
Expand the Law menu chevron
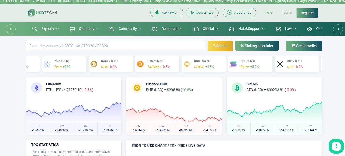(294, 29)
